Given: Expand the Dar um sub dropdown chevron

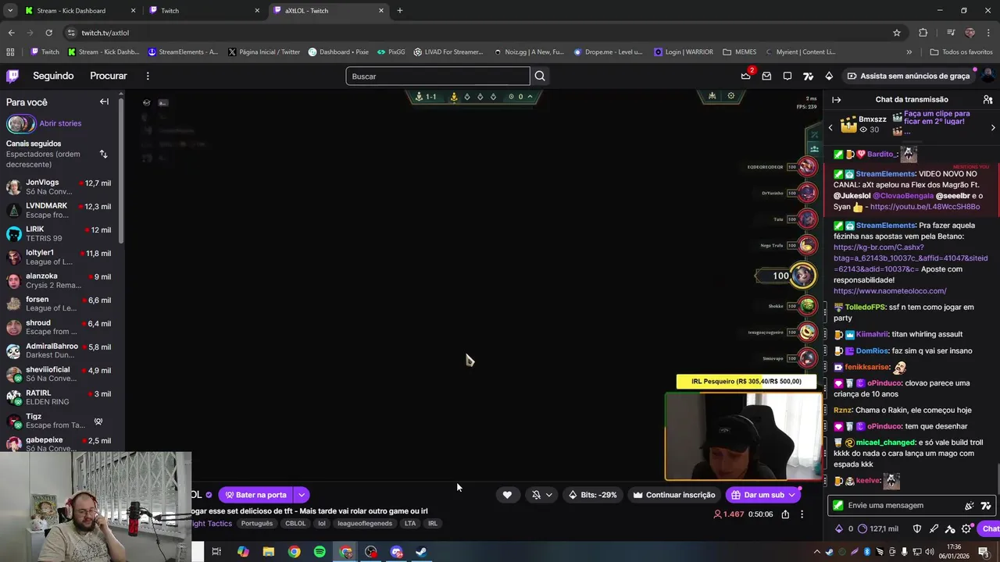Looking at the screenshot, I should click(792, 495).
